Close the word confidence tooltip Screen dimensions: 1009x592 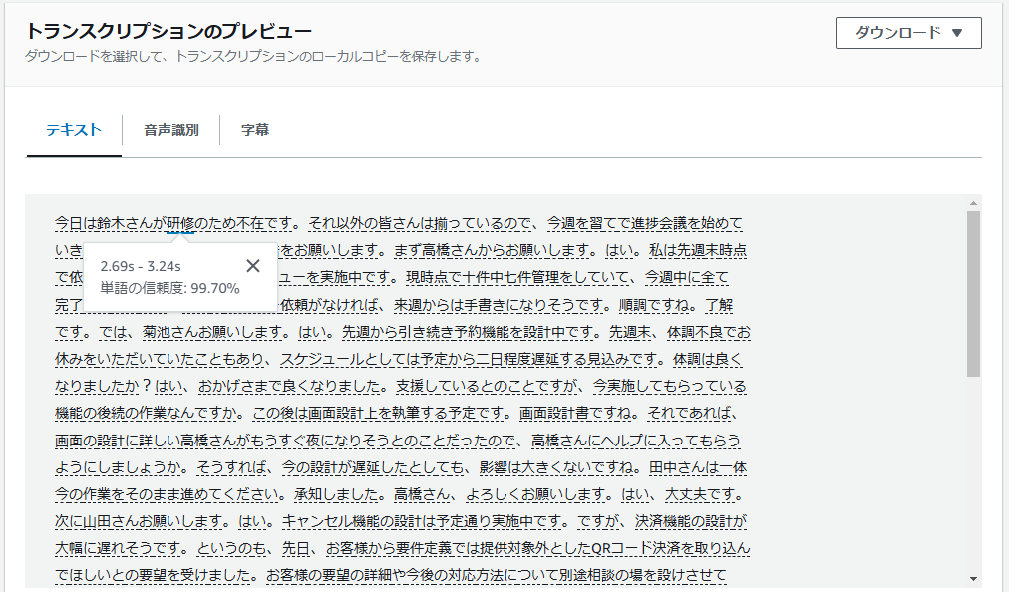click(252, 265)
